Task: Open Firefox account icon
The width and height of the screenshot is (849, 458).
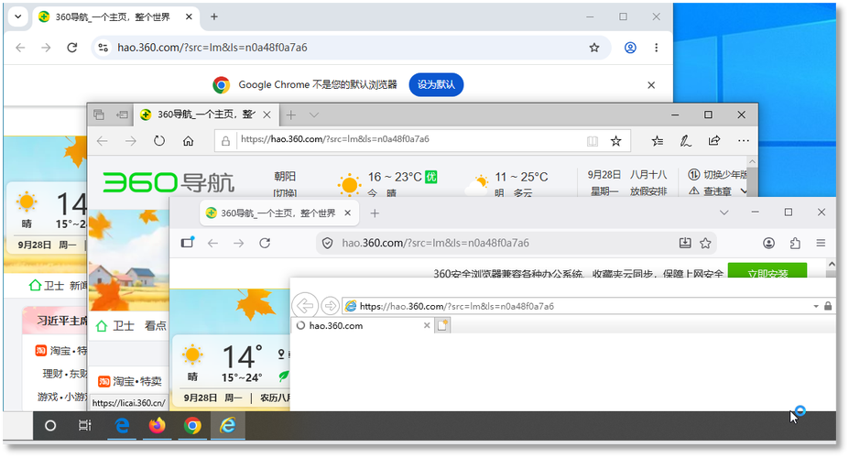Action: [769, 243]
